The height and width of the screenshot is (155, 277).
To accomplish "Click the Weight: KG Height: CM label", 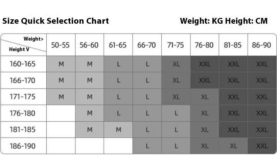I will tap(224, 21).
